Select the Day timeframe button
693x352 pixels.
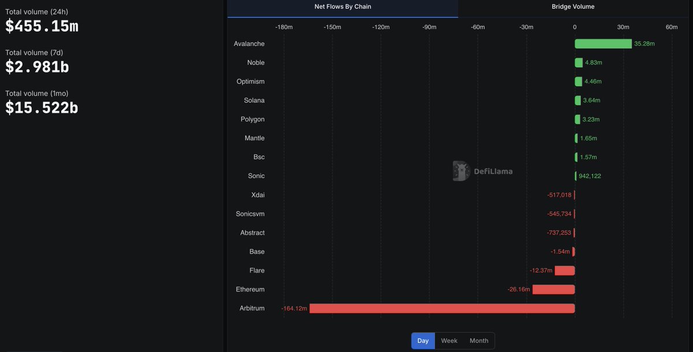pyautogui.click(x=423, y=340)
